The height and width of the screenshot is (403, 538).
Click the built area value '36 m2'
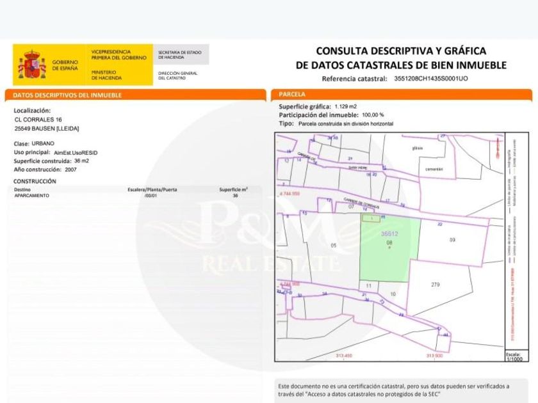click(x=82, y=161)
